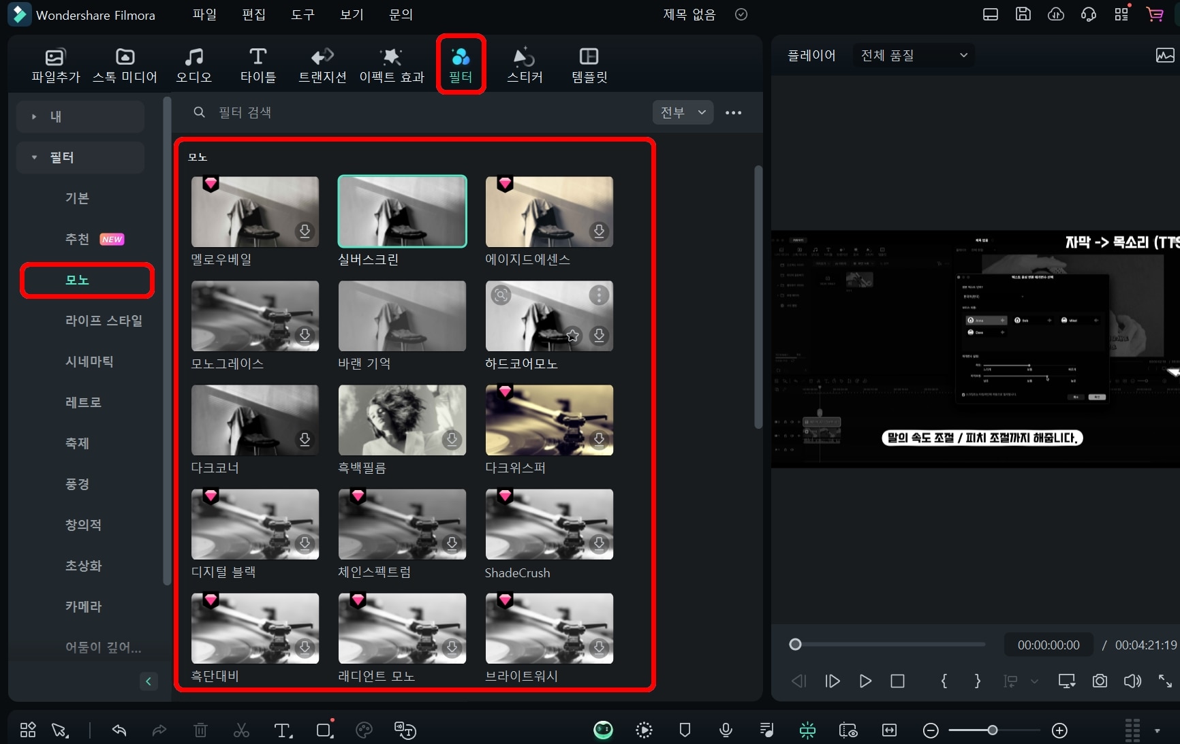
Task: Click the text tool in timeline toolbar
Action: [x=283, y=730]
